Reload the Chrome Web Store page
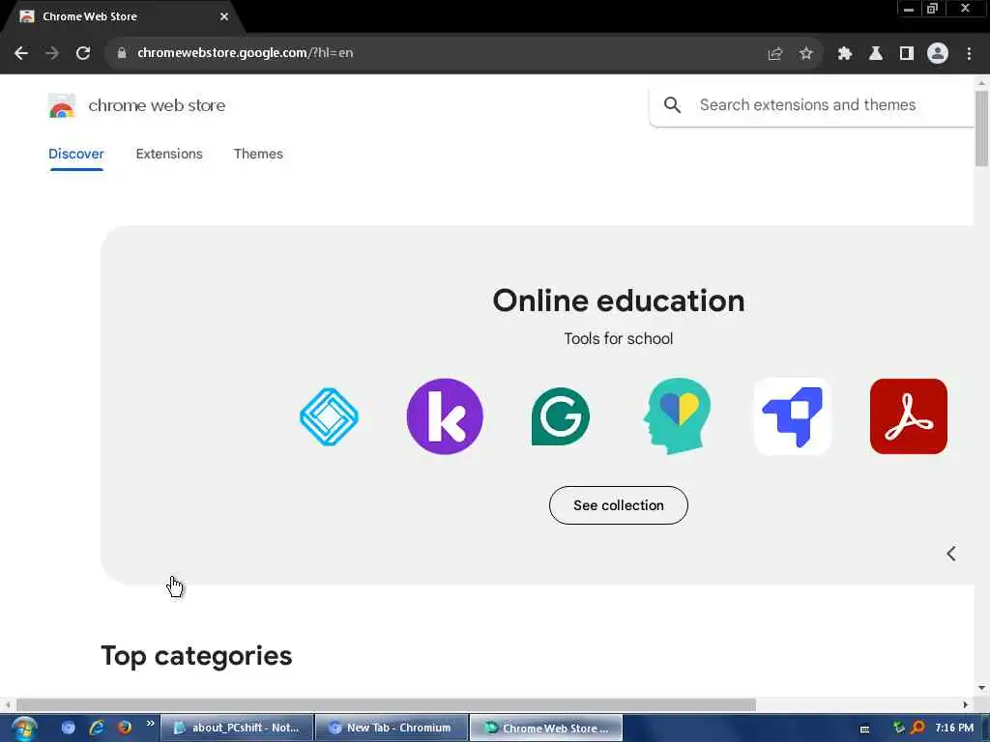Screen dimensions: 990x742 pos(83,53)
